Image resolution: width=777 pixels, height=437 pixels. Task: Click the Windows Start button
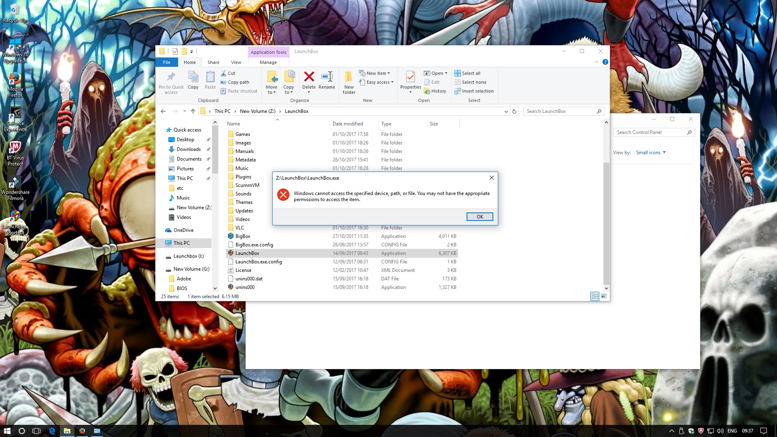(7, 431)
